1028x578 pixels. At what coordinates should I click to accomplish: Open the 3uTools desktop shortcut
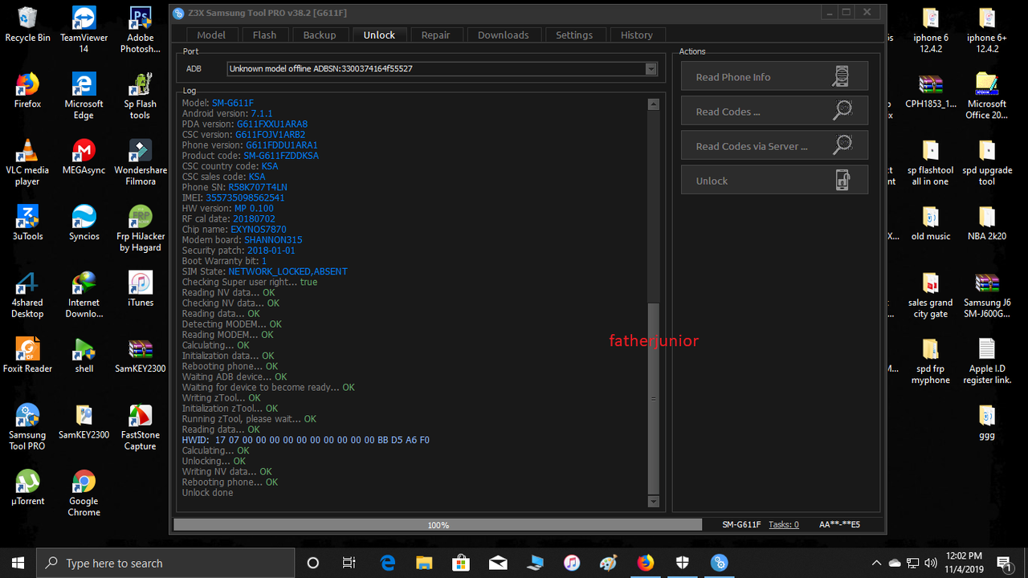click(x=27, y=223)
